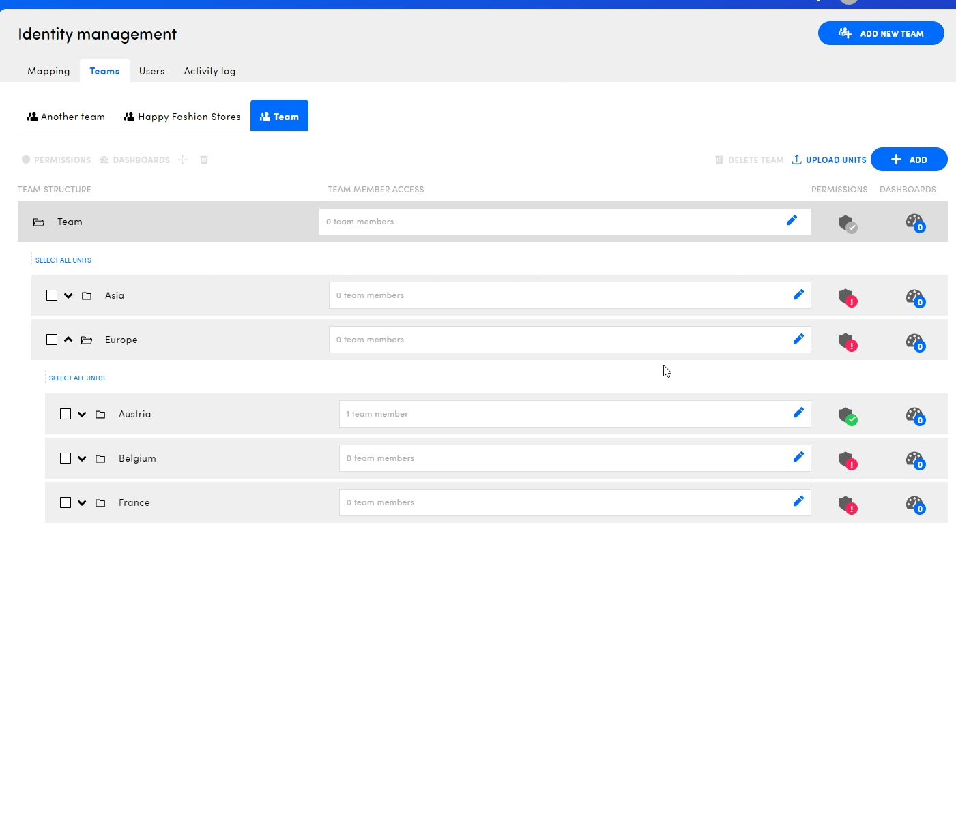Screen dimensions: 956x825
Task: Open permissions shield for Asia
Action: click(x=847, y=297)
